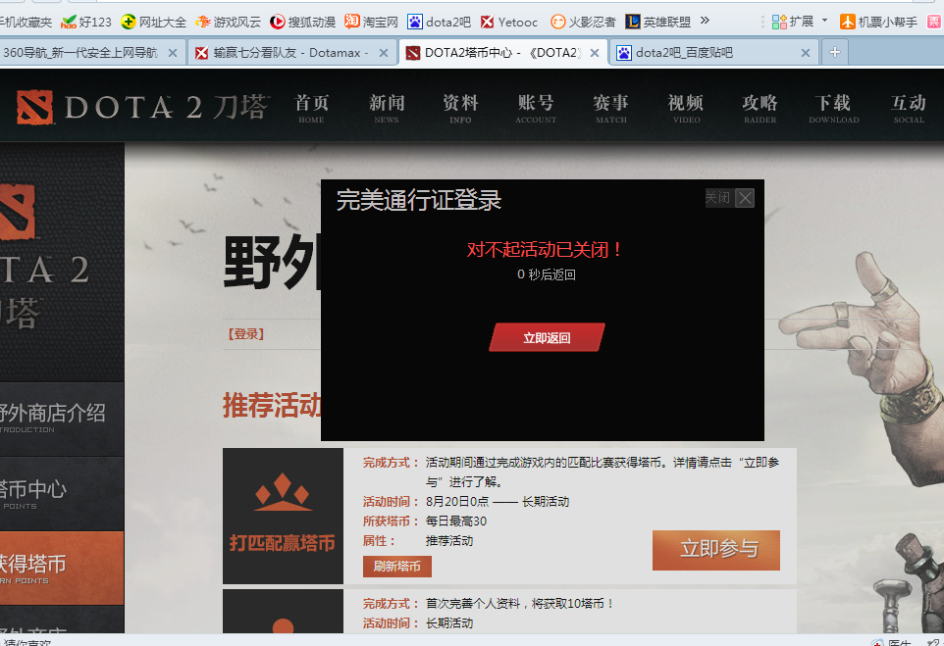The width and height of the screenshot is (944, 646).
Task: Click the DOTA 2 刀塔 logo
Action: pyautogui.click(x=142, y=107)
